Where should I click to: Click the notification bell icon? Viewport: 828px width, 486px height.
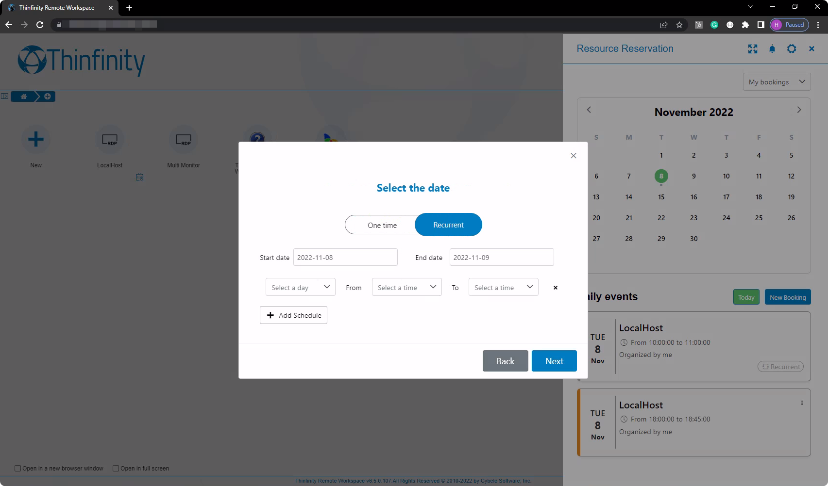coord(772,49)
